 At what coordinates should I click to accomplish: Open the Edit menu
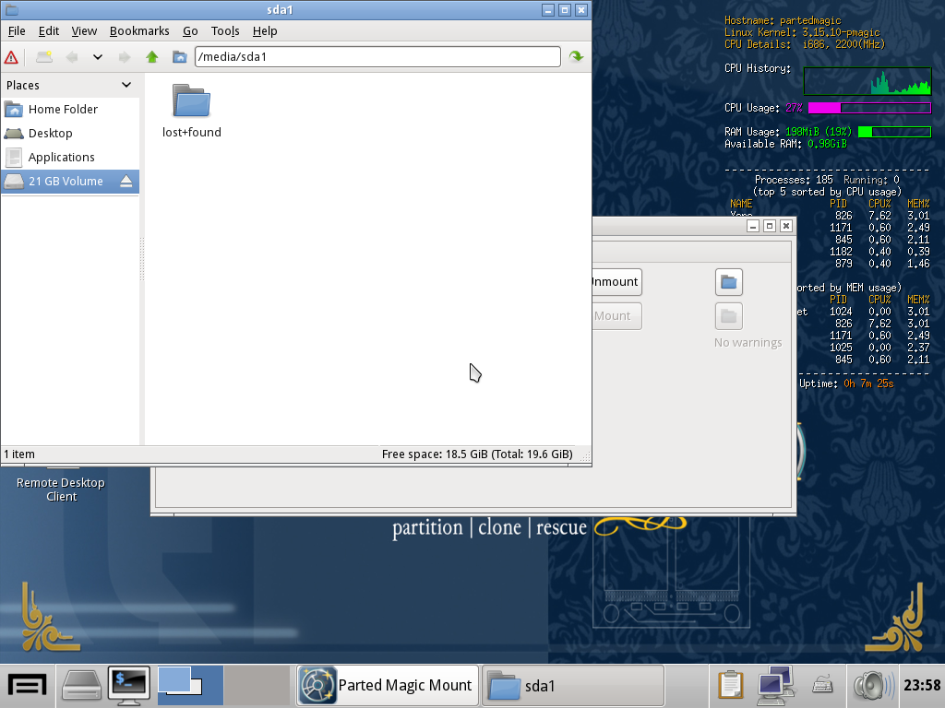49,30
